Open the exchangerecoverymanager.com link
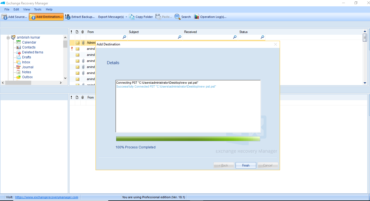Screen dimensions: 370x201 (47, 197)
